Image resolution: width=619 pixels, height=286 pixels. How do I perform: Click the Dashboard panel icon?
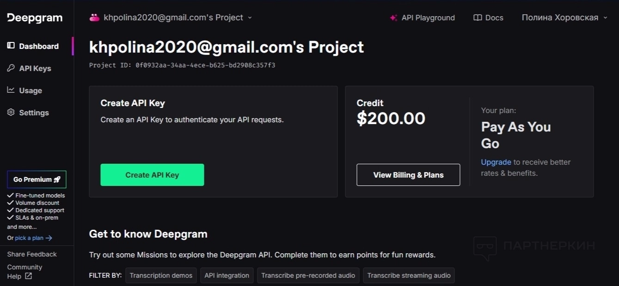point(11,46)
